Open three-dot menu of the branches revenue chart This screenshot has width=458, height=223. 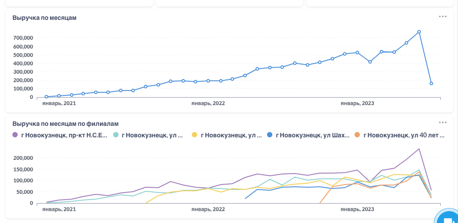[443, 122]
